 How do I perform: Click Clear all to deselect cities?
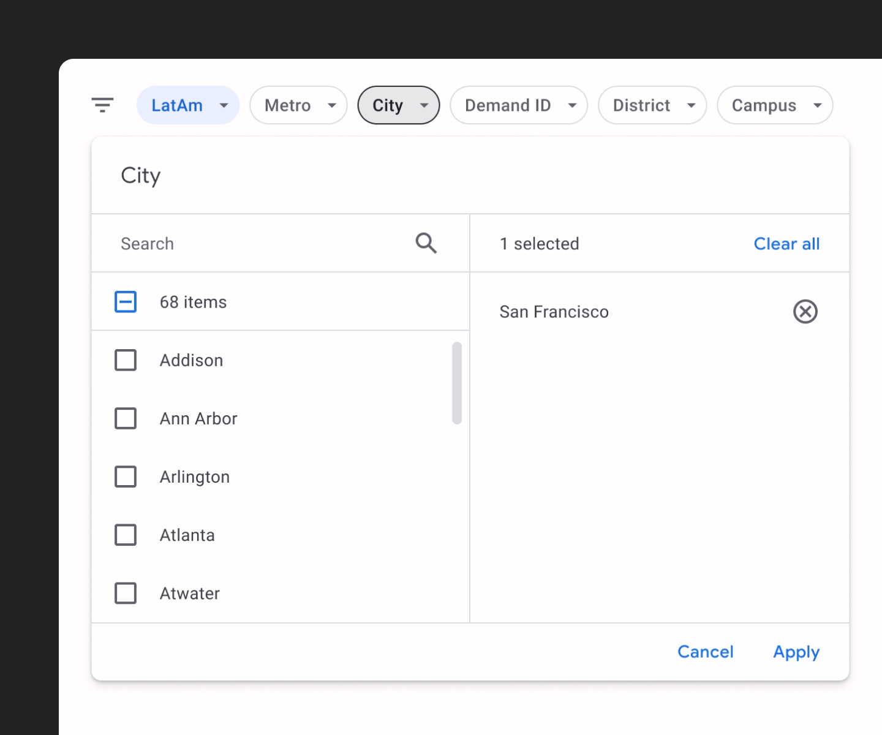786,243
